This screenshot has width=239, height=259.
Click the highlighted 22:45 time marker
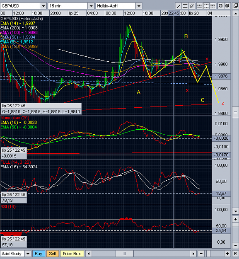click(x=174, y=13)
